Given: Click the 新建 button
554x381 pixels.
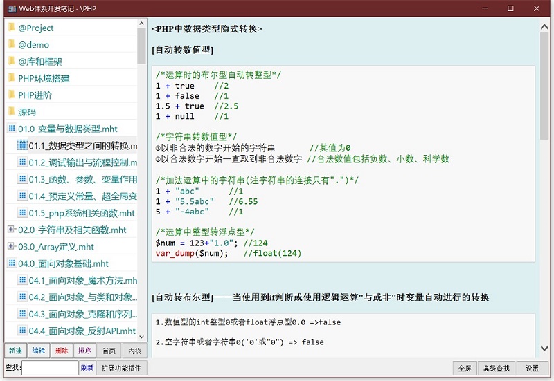Looking at the screenshot, I should click(x=16, y=351).
